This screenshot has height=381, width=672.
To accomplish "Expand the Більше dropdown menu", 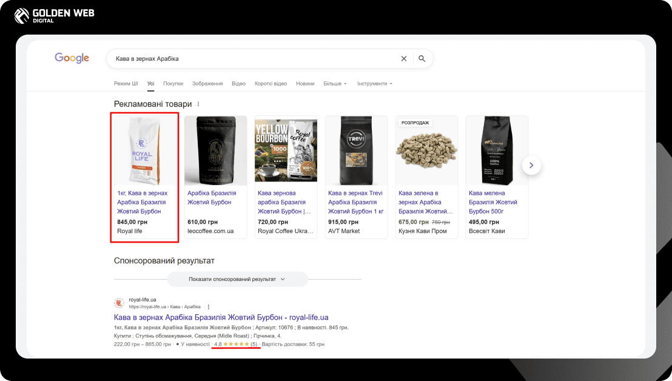I will (335, 84).
